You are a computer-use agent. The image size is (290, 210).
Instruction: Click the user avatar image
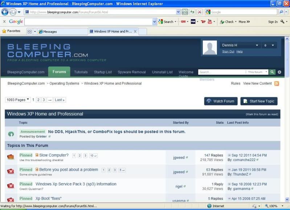click(210, 48)
